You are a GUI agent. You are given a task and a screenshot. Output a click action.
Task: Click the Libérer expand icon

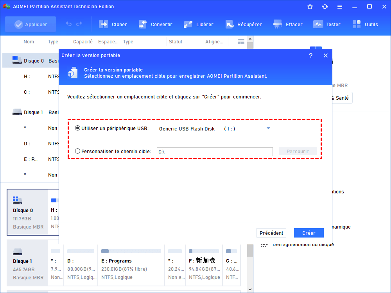[x=188, y=24]
